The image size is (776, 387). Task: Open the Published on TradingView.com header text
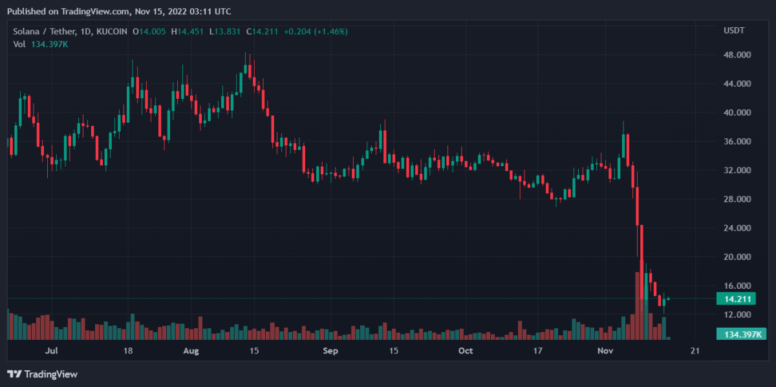click(x=118, y=12)
